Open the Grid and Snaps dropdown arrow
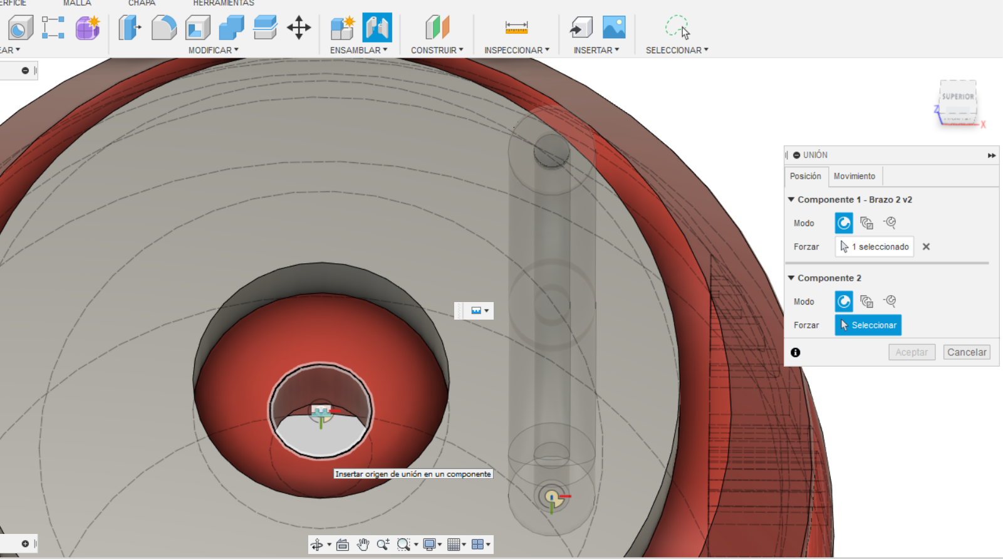Image resolution: width=1003 pixels, height=559 pixels. [x=464, y=545]
